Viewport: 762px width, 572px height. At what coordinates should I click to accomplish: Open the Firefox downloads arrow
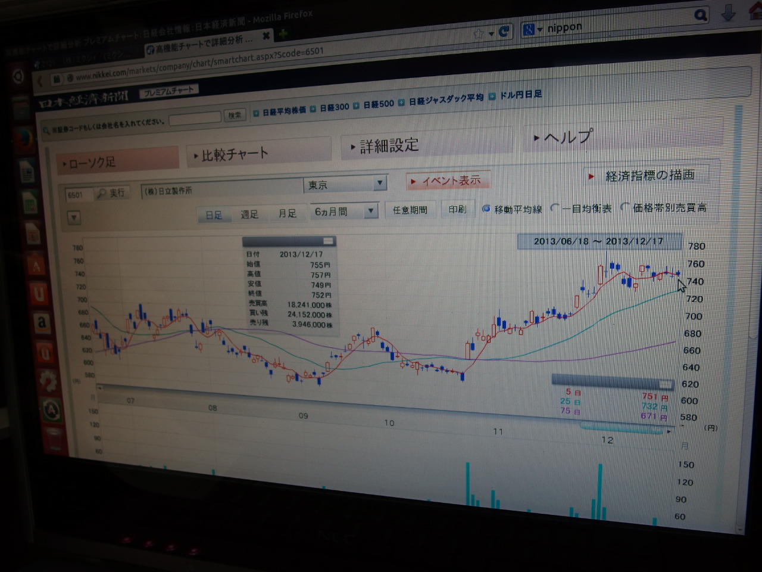point(727,13)
